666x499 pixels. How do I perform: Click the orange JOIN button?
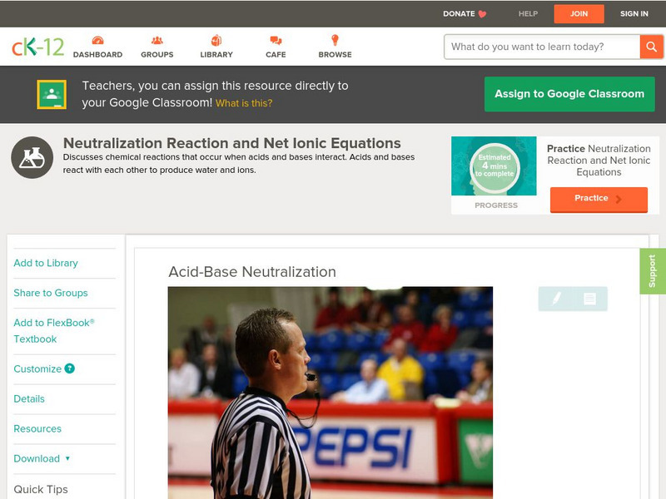coord(579,14)
